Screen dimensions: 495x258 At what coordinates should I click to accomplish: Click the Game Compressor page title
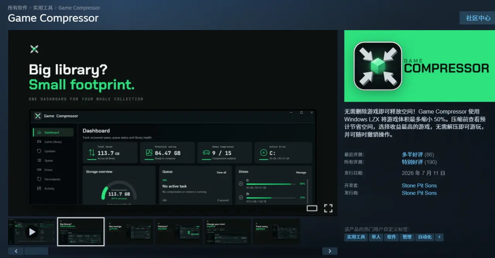click(x=53, y=18)
